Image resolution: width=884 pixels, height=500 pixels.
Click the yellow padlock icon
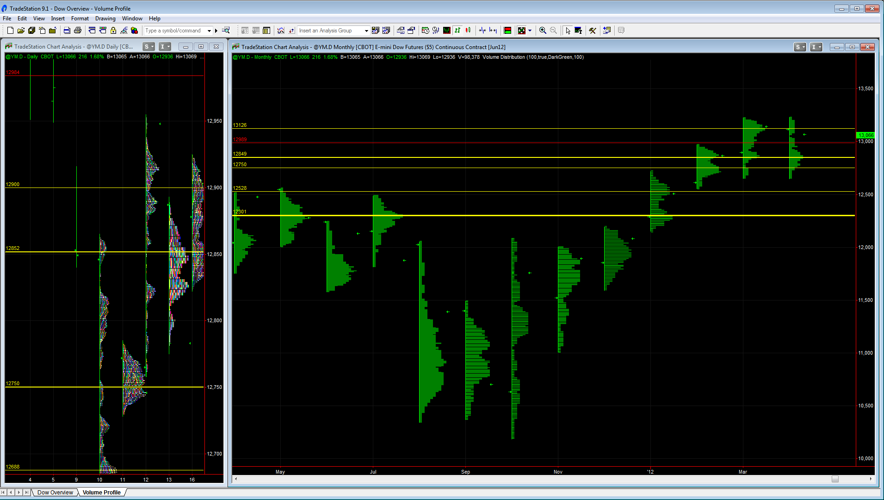(113, 31)
